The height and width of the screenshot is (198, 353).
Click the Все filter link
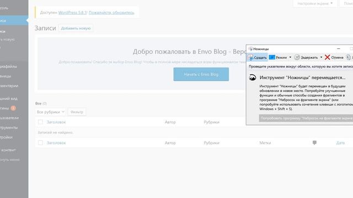pos(38,103)
